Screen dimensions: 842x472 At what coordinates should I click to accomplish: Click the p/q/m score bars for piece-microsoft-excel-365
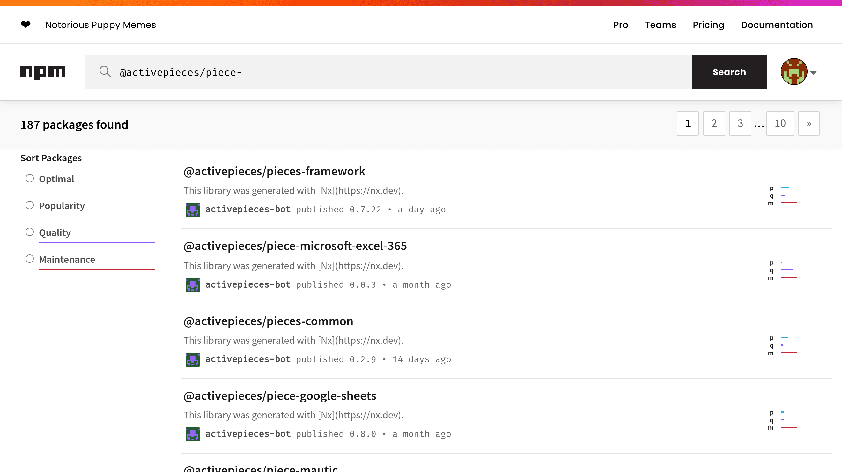point(783,270)
